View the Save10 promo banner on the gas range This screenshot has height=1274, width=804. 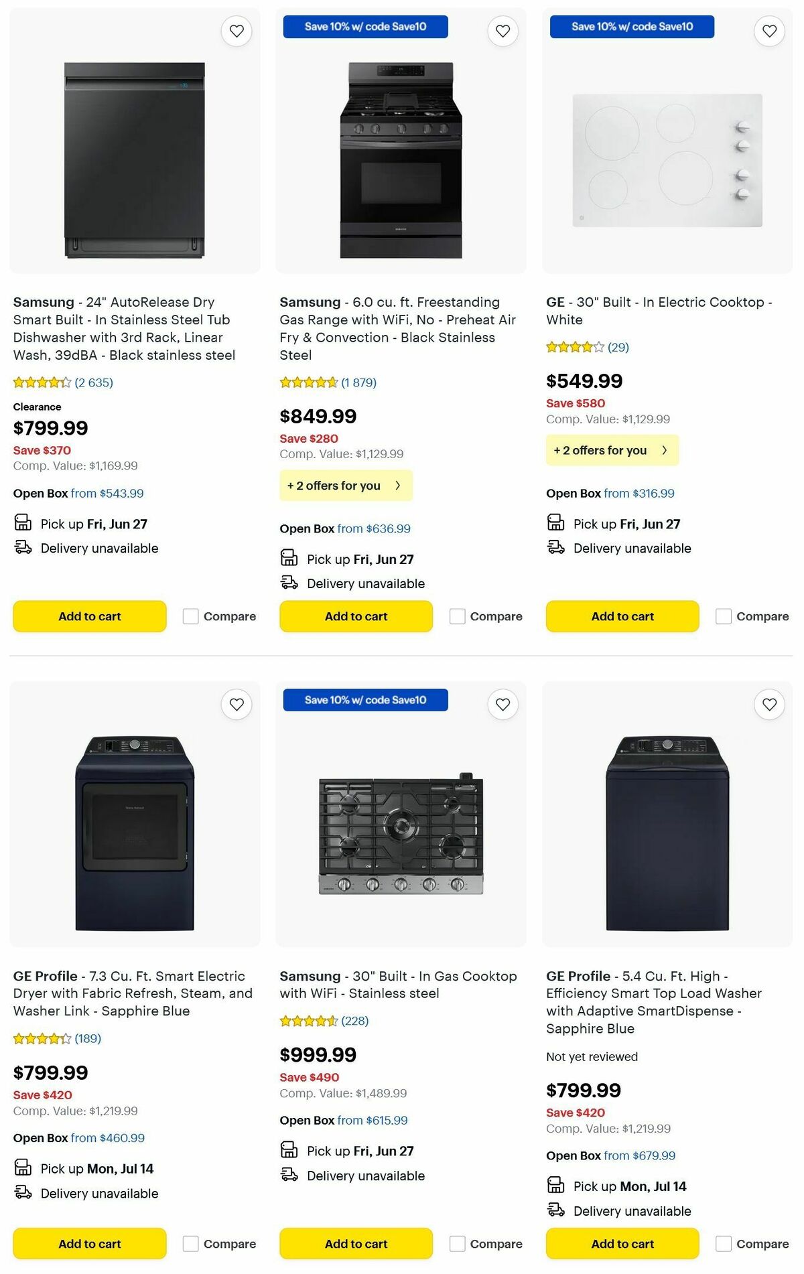[365, 27]
